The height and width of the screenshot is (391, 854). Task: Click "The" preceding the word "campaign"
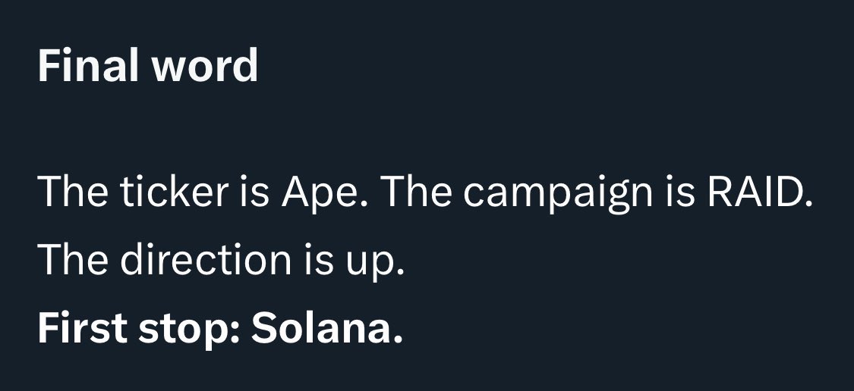pos(418,192)
